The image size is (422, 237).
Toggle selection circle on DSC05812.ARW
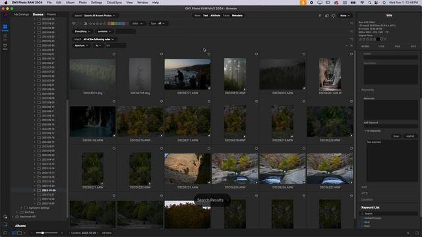click(256, 54)
